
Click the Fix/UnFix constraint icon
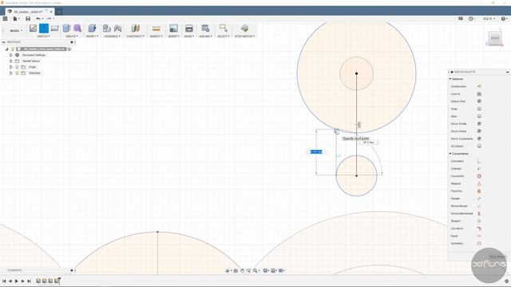pyautogui.click(x=479, y=191)
